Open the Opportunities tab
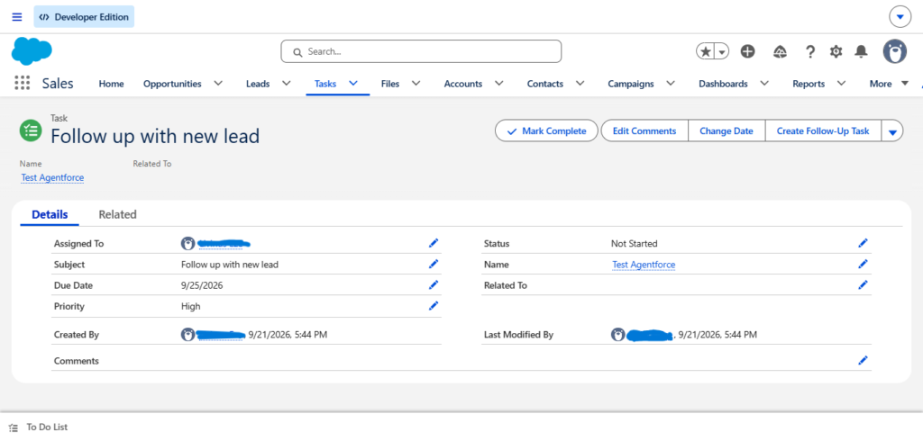Viewport: 923px width, 441px height. [172, 84]
